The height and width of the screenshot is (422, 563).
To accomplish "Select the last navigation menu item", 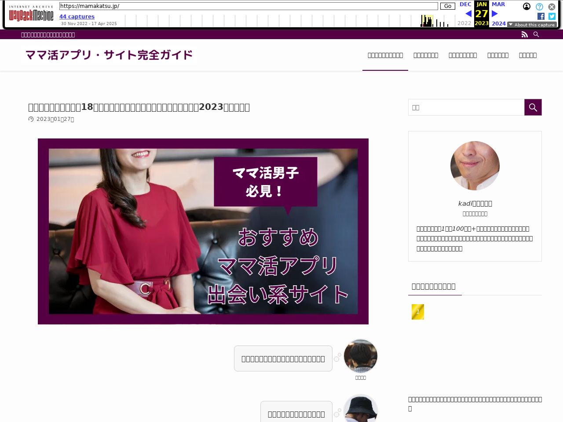I will click(528, 55).
